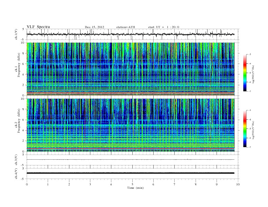Screen dimensions: 268x207
Task: Click the "station=ATH" header label
Action: click(x=126, y=27)
